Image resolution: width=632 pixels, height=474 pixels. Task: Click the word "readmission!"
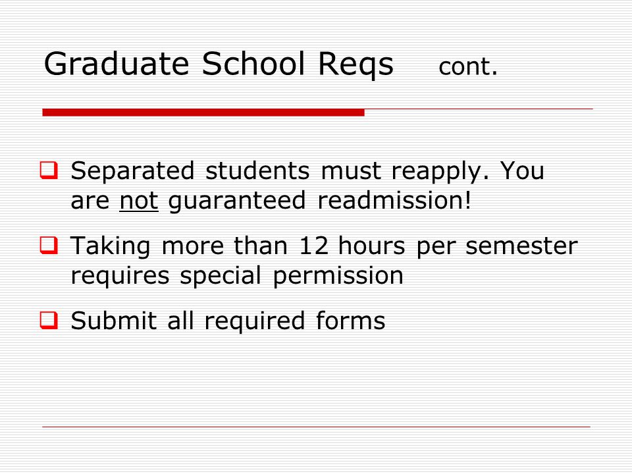point(394,200)
